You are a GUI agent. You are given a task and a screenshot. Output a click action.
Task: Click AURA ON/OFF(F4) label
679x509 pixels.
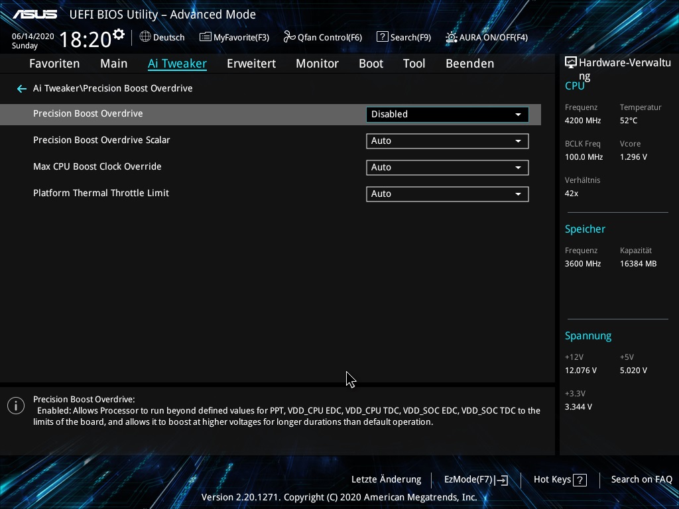pos(493,38)
